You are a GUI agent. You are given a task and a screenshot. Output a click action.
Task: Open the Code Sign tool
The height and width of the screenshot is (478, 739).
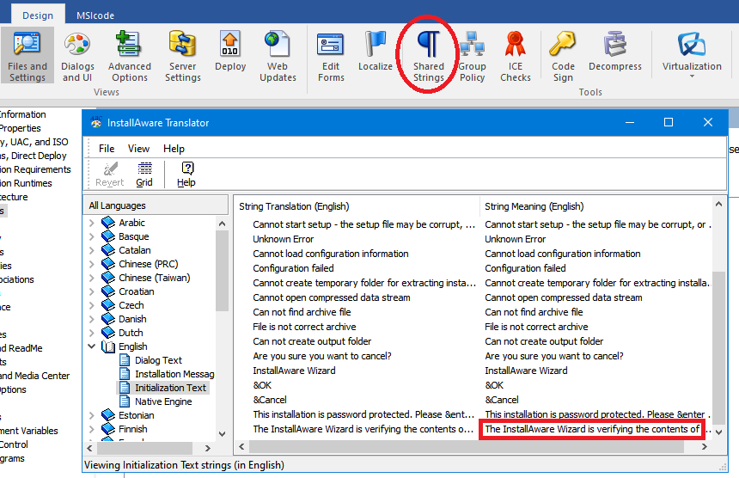point(563,56)
